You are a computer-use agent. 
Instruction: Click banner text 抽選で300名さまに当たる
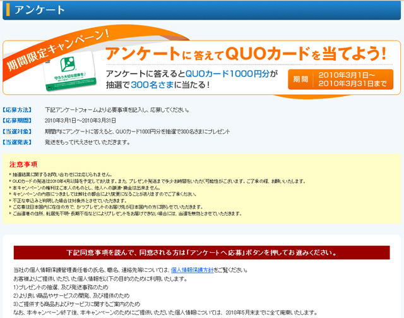point(158,85)
